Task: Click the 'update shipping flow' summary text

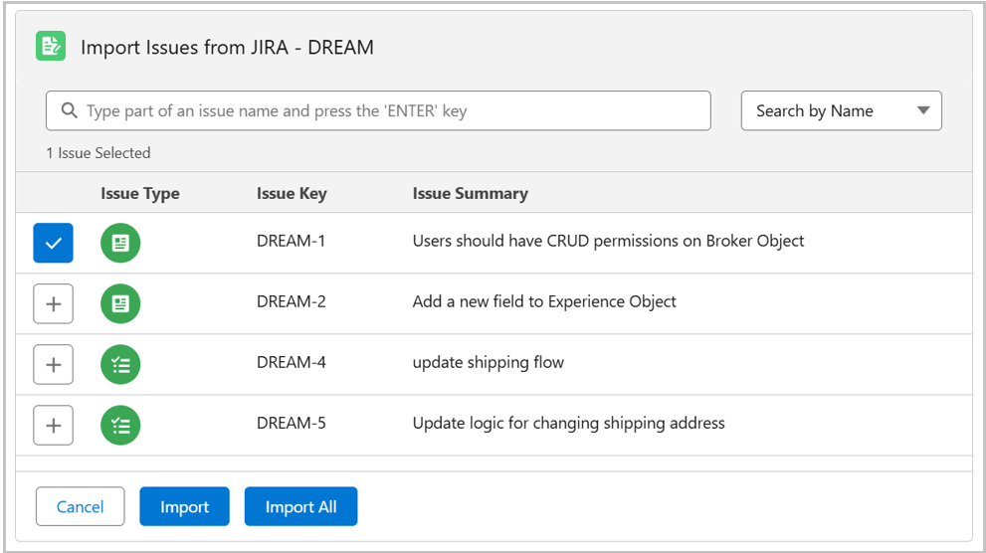Action: (x=488, y=363)
